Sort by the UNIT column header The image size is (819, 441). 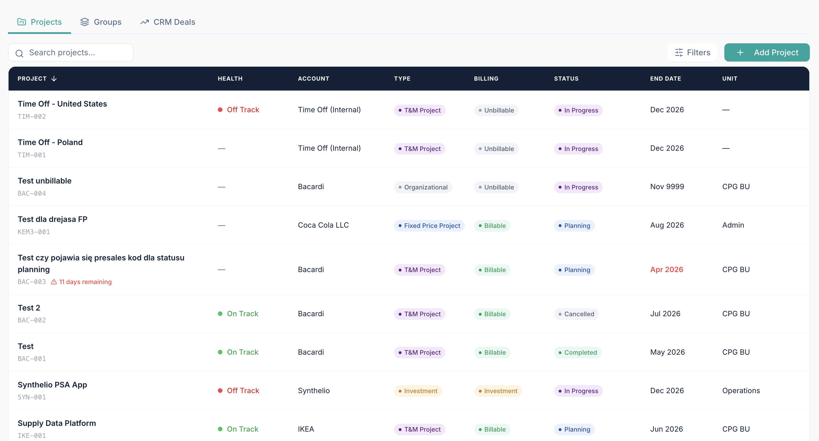point(730,78)
